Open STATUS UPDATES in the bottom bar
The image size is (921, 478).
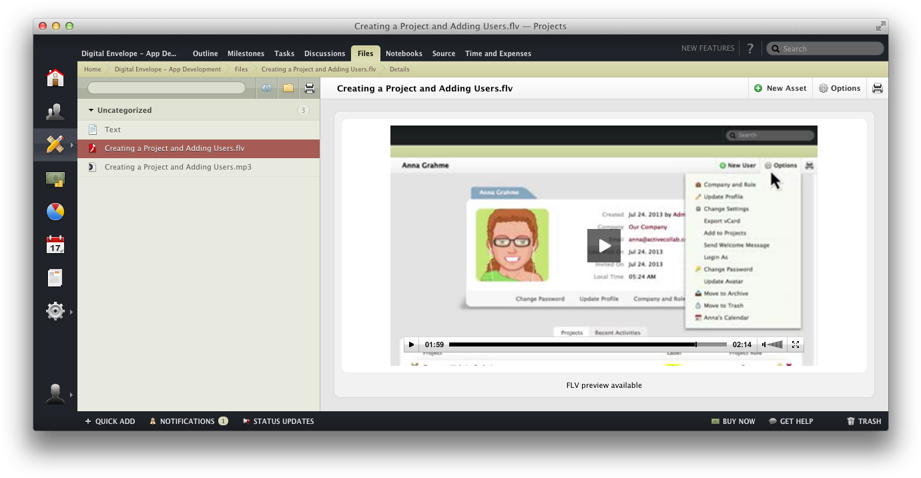tap(278, 421)
